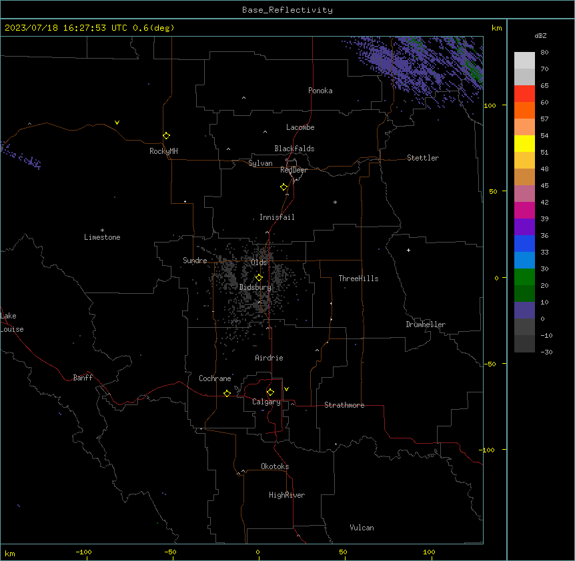
Task: Click the asterisk marker above Limestone label
Action: tap(102, 231)
